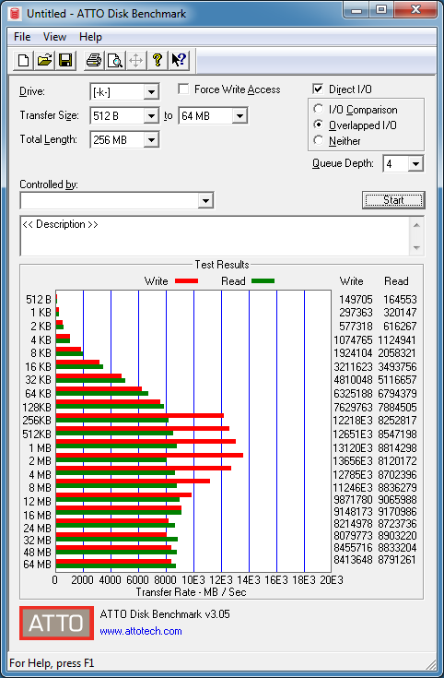Click the green Read legend swatch
Viewport: 444px width, 678px height.
tap(263, 281)
